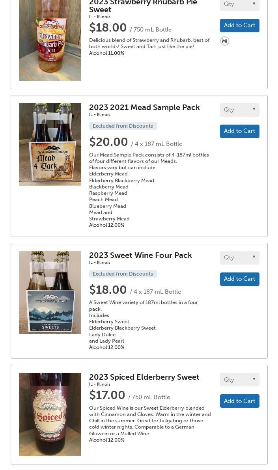Screen dimensions: 278x470
Task: Open Qty dropdown for Strawberry Rhubarb Pie
Action: (239, 4)
